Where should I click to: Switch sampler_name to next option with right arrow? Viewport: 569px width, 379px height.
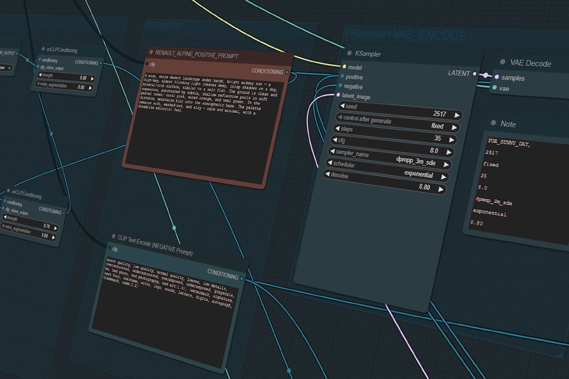[446, 164]
